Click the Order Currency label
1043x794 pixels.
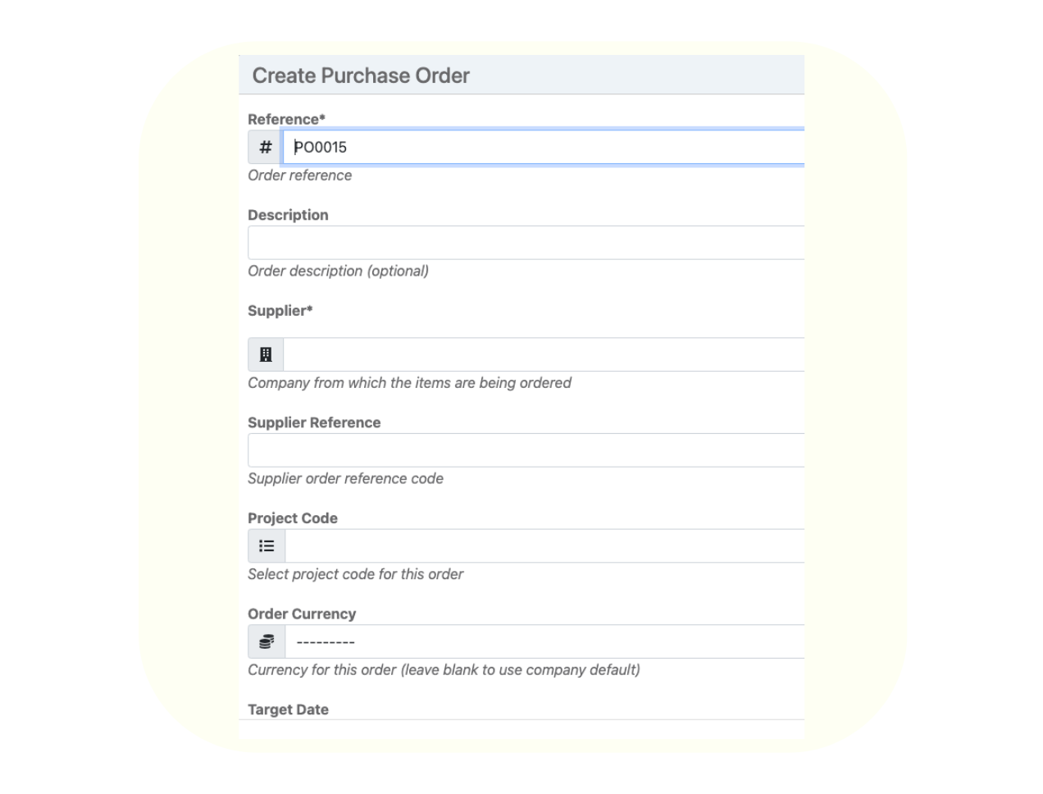point(302,614)
